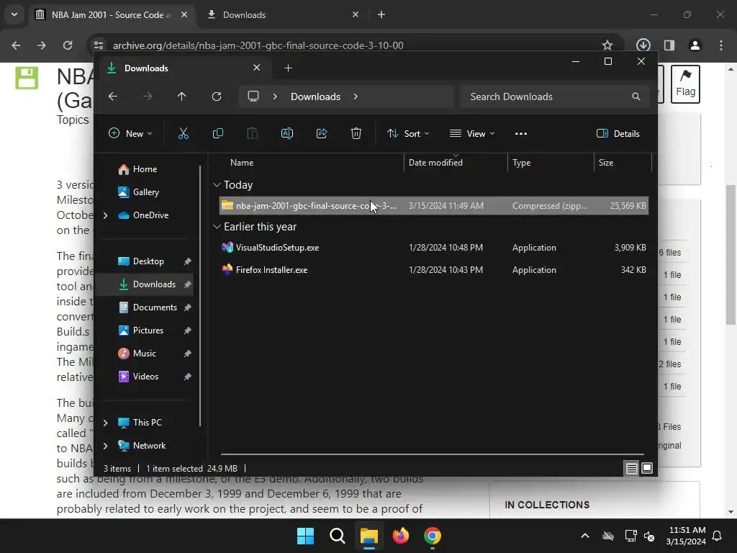Sort by the Name column header
This screenshot has width=737, height=553.
coord(310,163)
